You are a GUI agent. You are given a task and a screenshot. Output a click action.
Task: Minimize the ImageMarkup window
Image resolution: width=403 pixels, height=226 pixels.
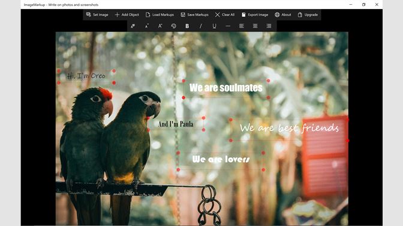tap(351, 5)
